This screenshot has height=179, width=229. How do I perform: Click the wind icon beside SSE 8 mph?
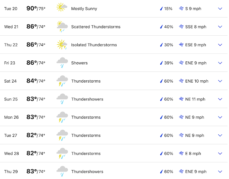pos(181,27)
